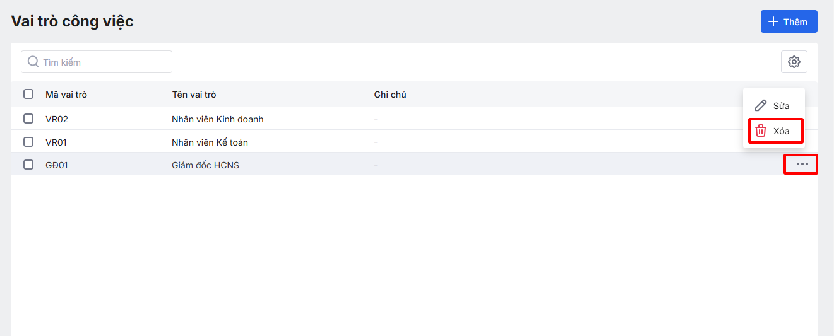Click the pencil icon next to Sửa
The image size is (834, 336).
[x=761, y=106]
